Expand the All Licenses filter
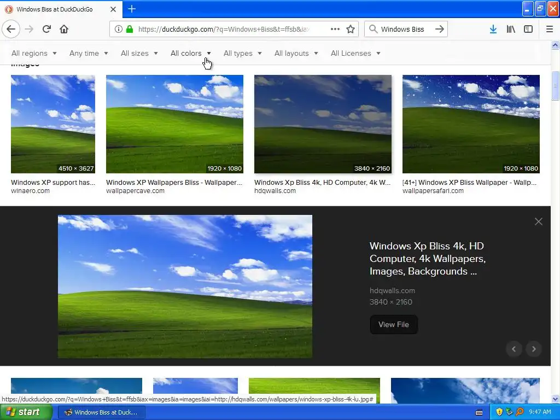 click(x=355, y=53)
